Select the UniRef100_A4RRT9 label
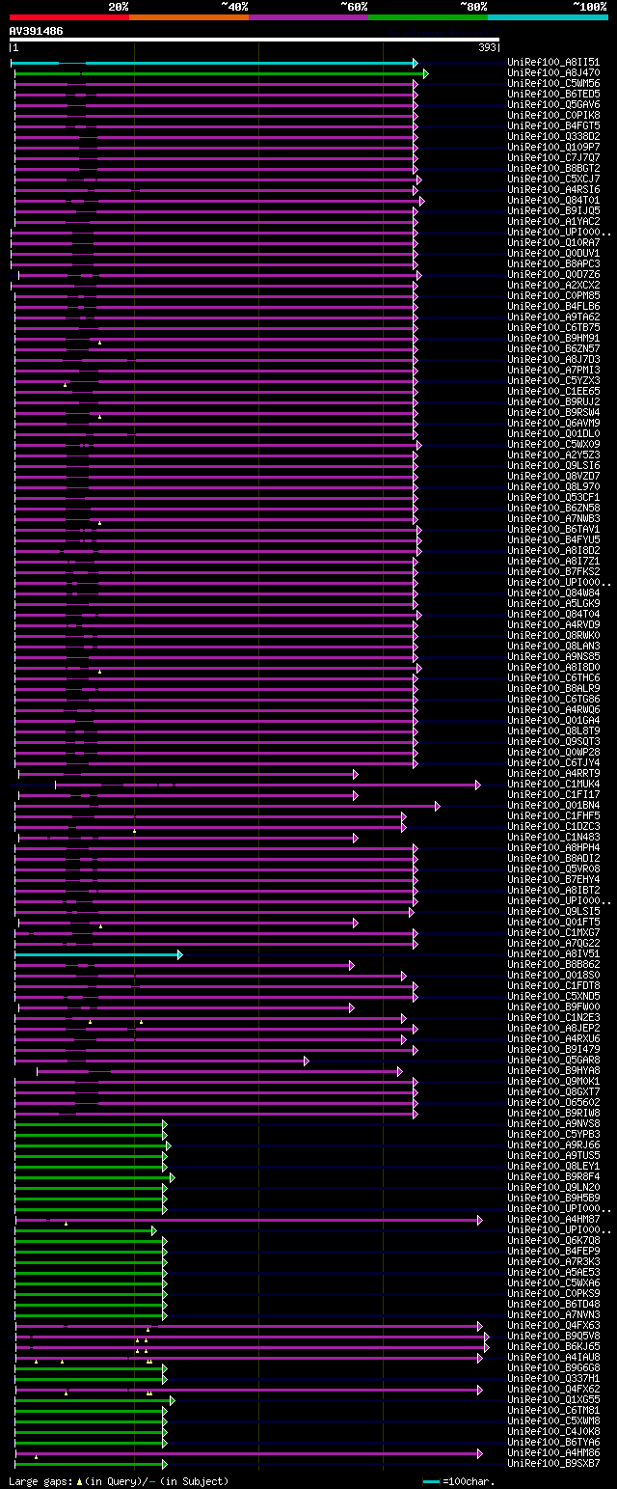This screenshot has width=617, height=1489. coord(554,774)
